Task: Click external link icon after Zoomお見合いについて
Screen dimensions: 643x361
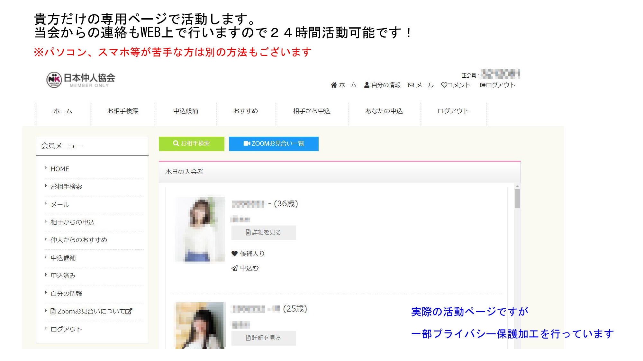Action: [129, 311]
